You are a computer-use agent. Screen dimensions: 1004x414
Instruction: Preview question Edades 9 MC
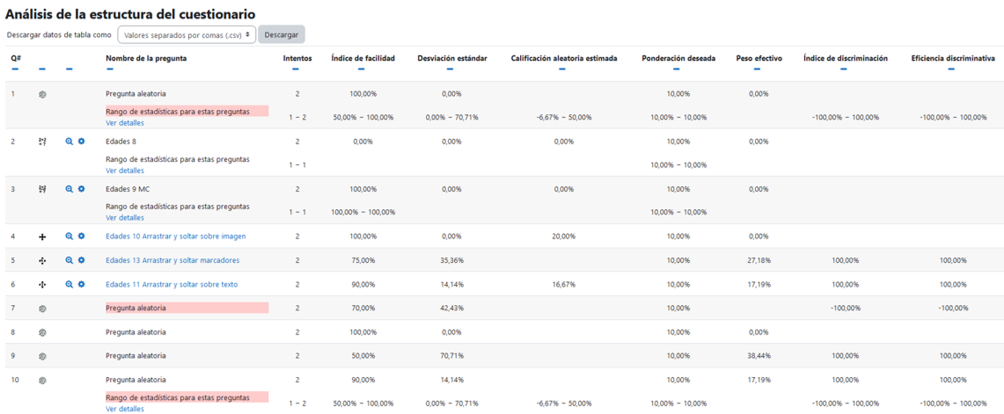pyautogui.click(x=70, y=189)
